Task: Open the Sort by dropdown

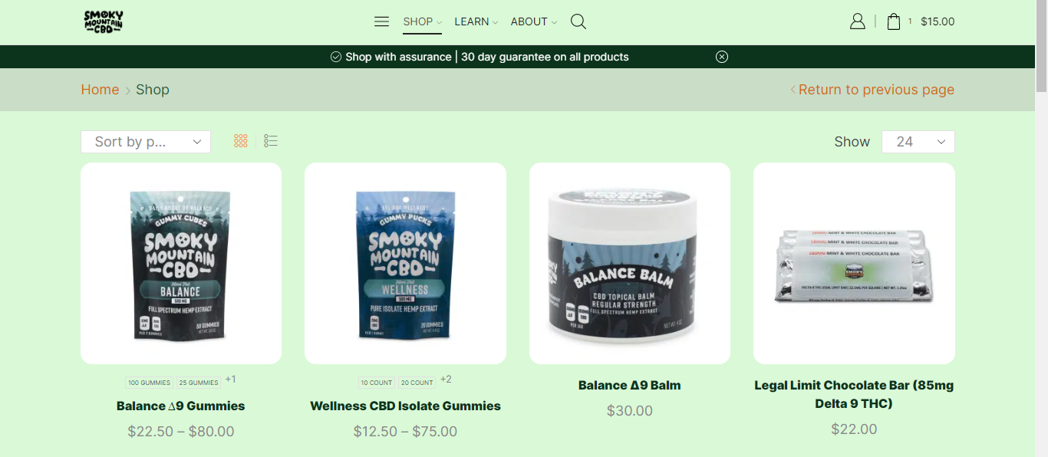Action: tap(146, 142)
